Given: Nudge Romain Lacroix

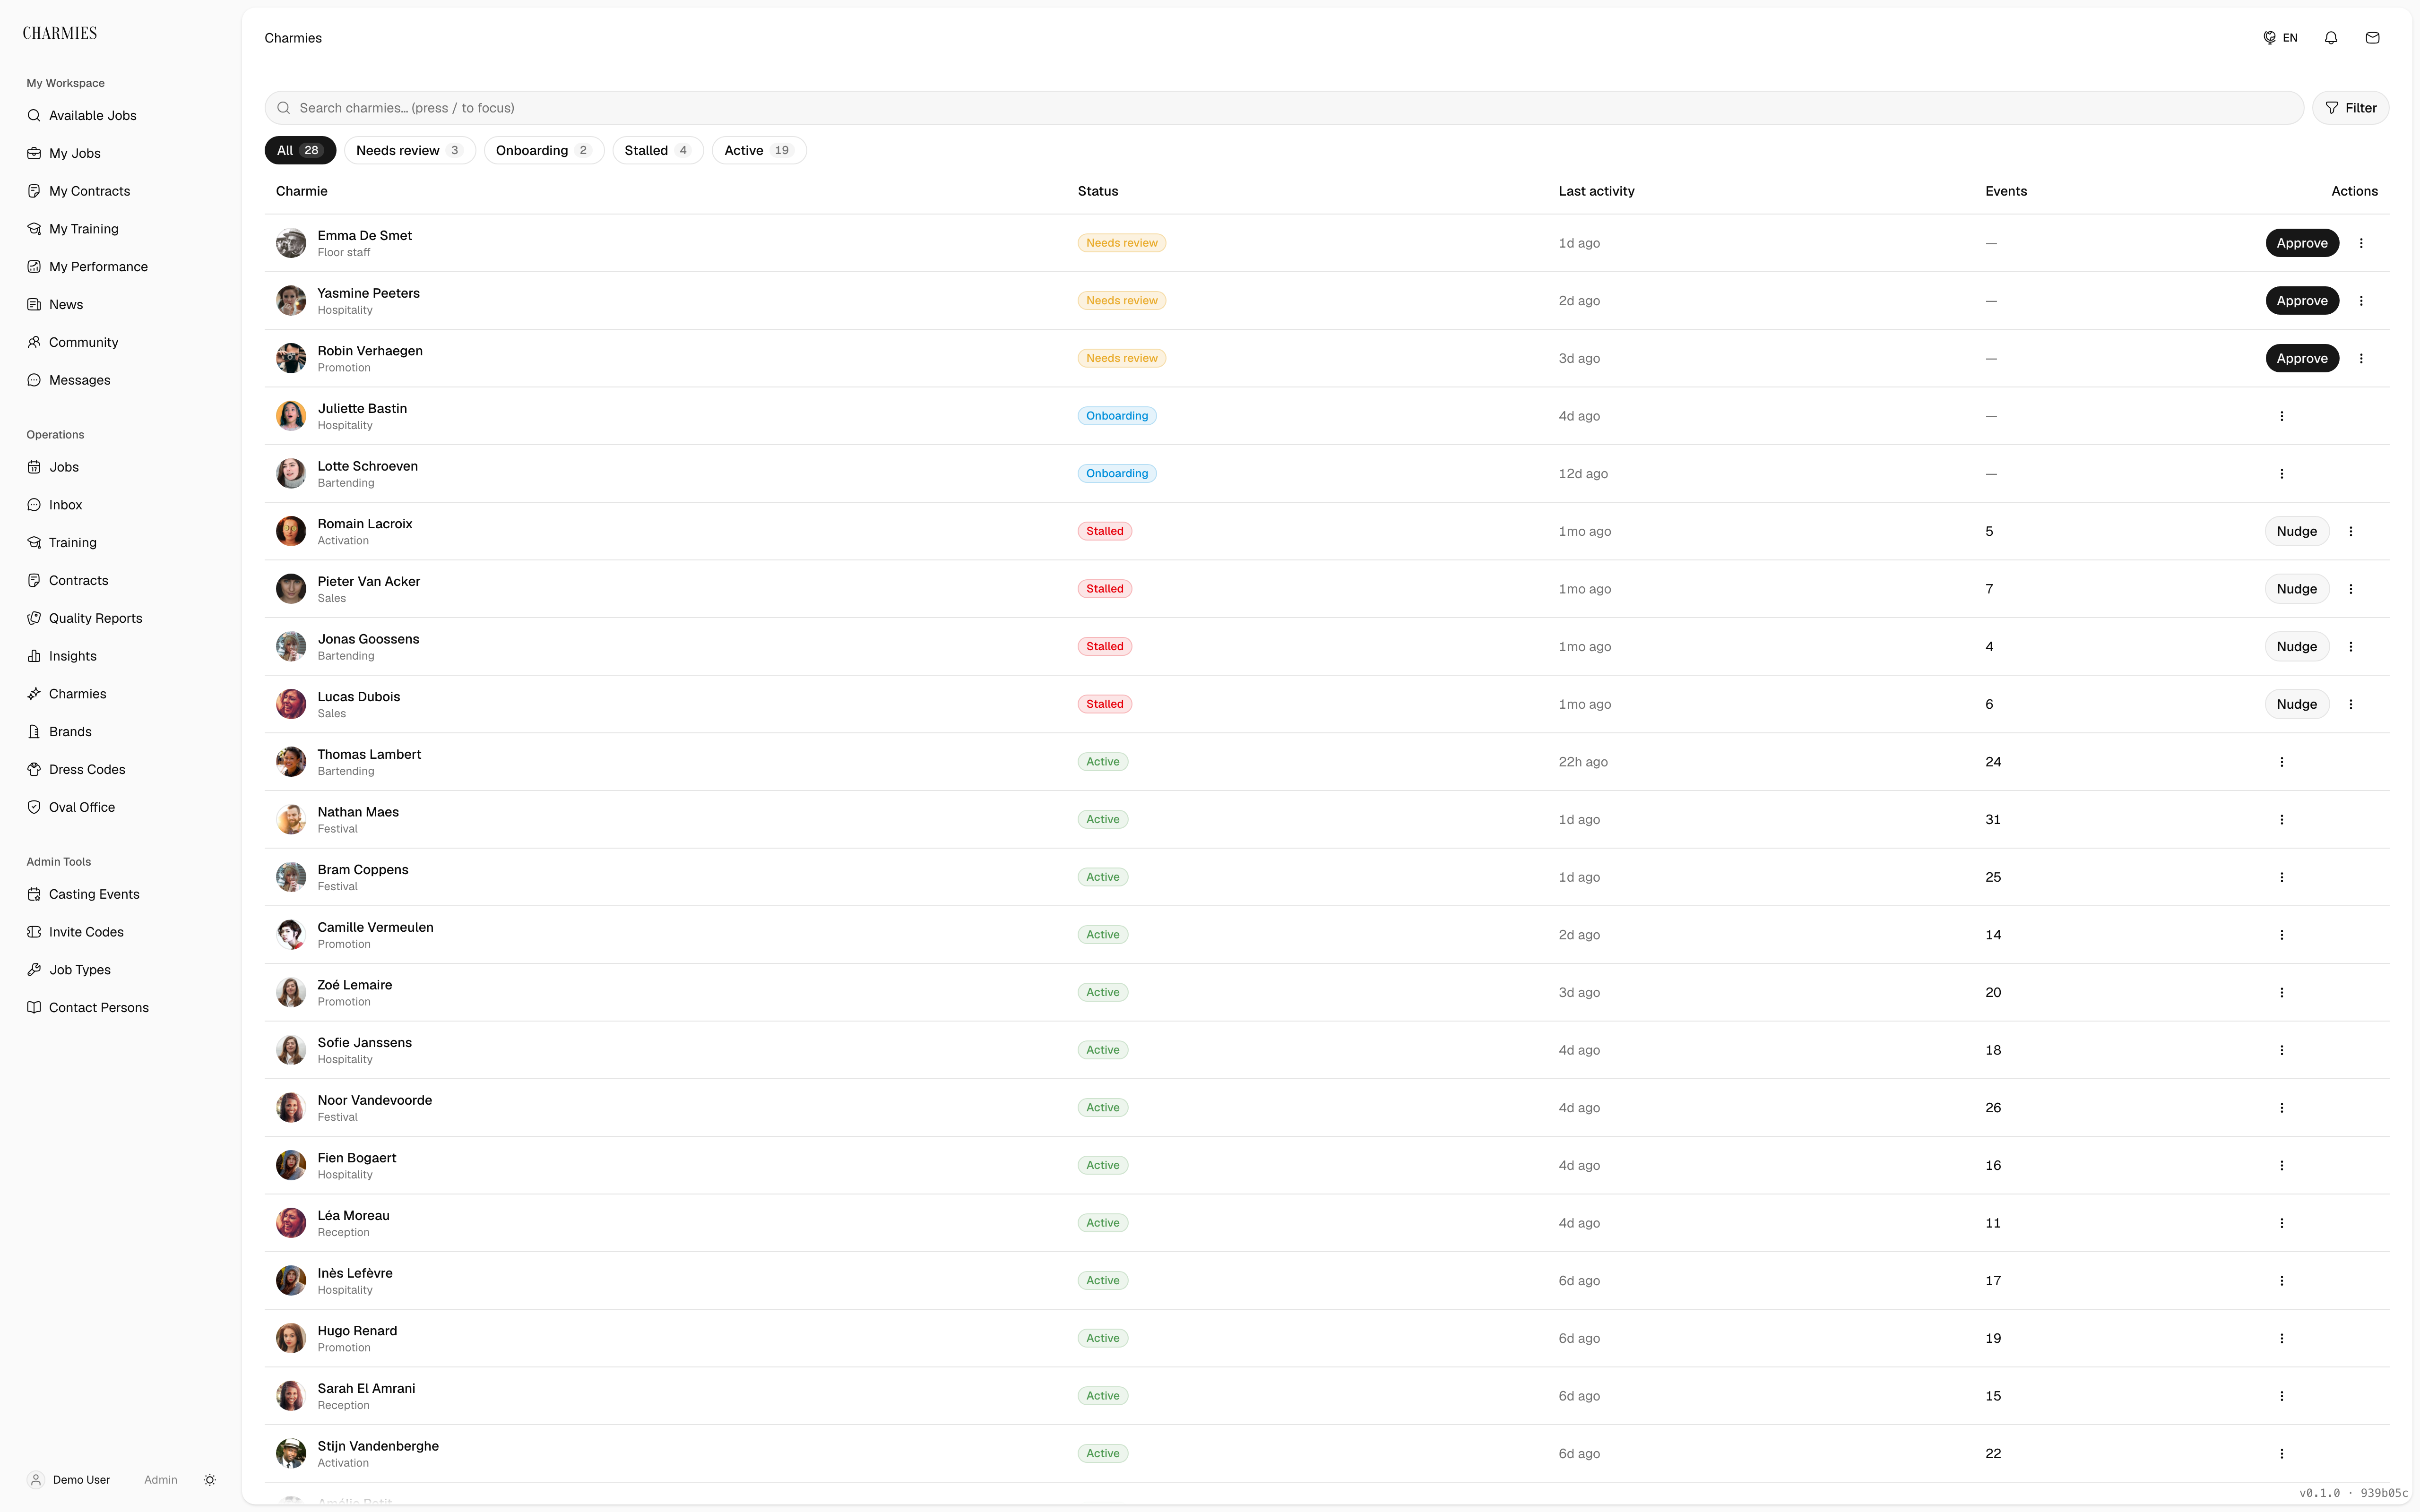Looking at the screenshot, I should (x=2296, y=531).
